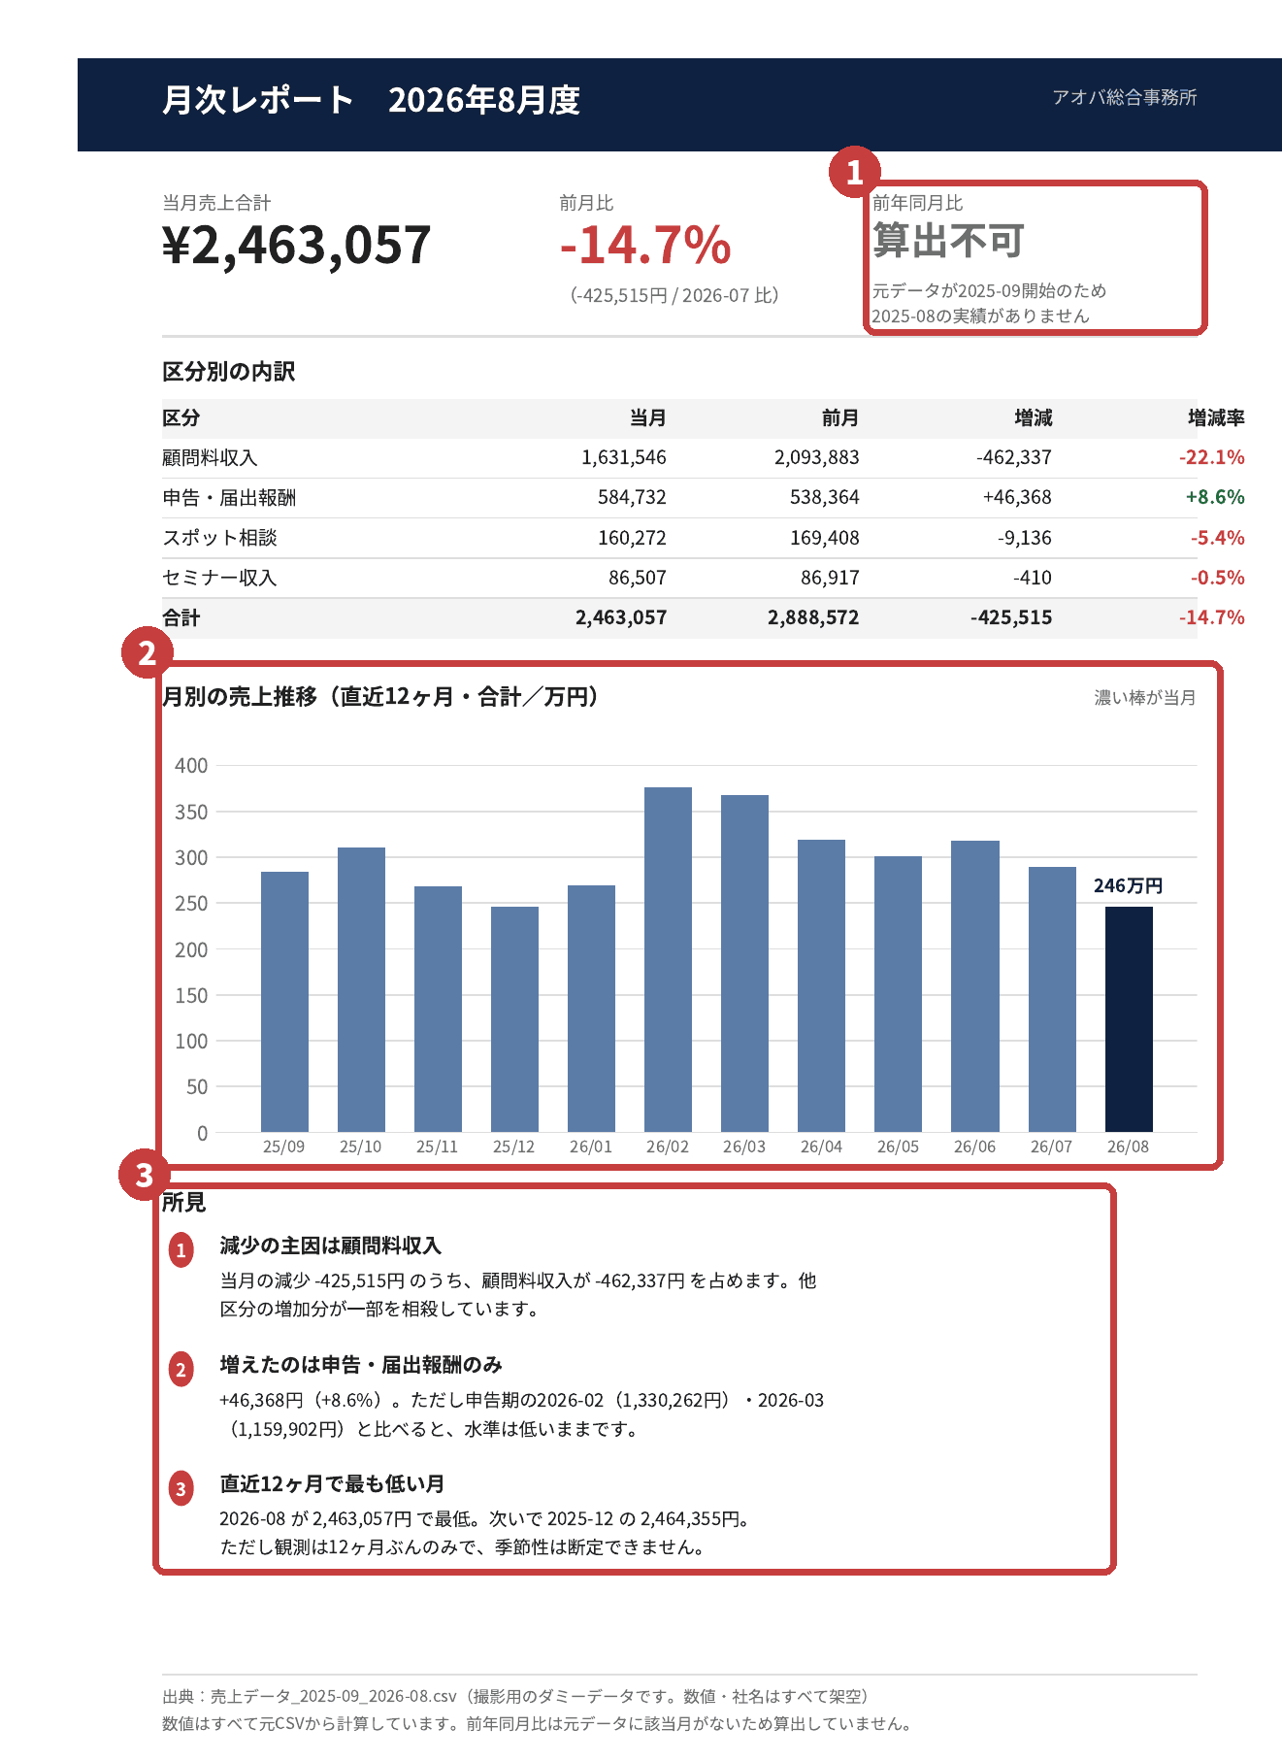Click the アオバ総合事務所 label in header
The image size is (1282, 1761).
click(x=1125, y=97)
